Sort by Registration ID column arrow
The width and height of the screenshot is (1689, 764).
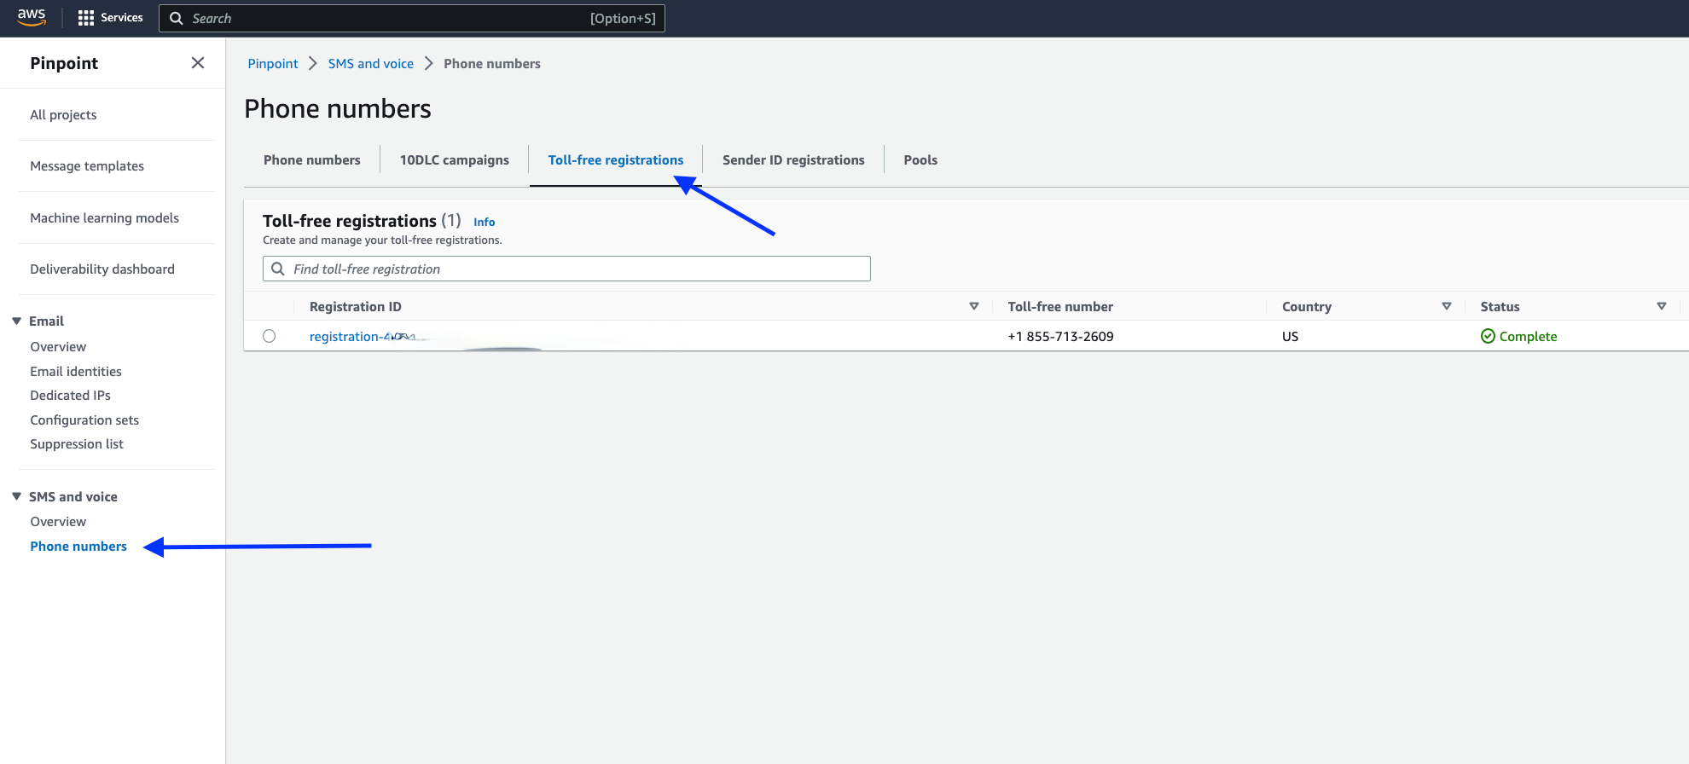[x=974, y=306]
